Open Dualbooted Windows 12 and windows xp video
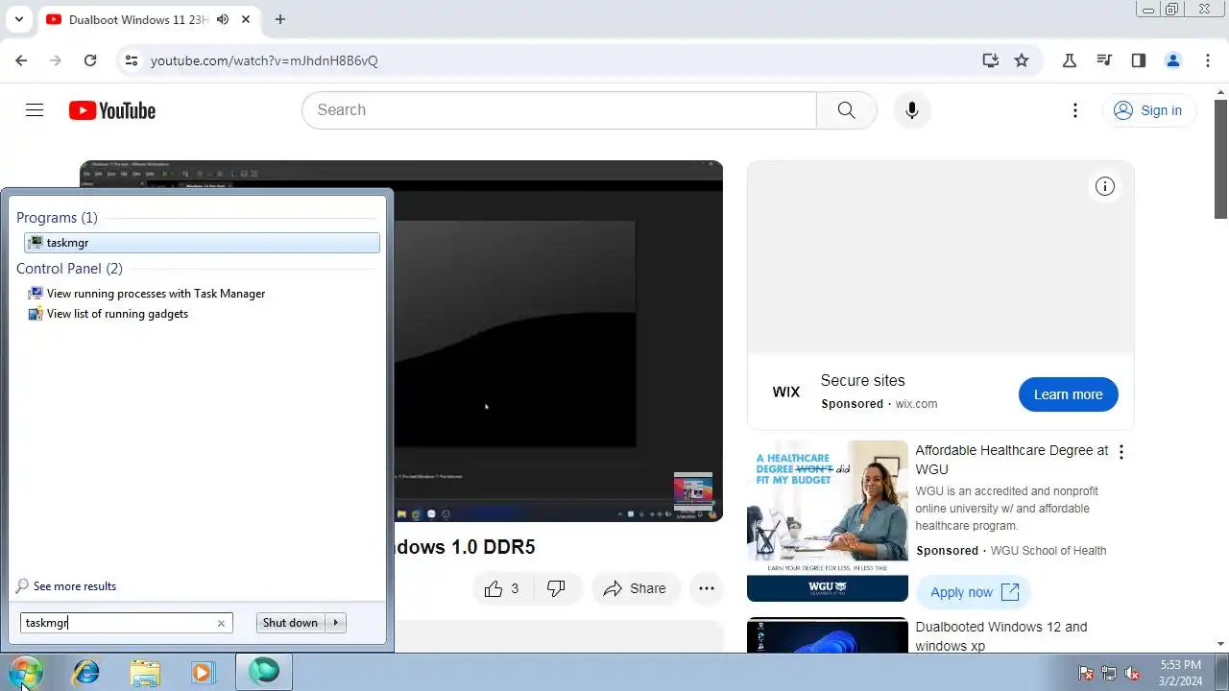This screenshot has width=1229, height=691. (1001, 636)
